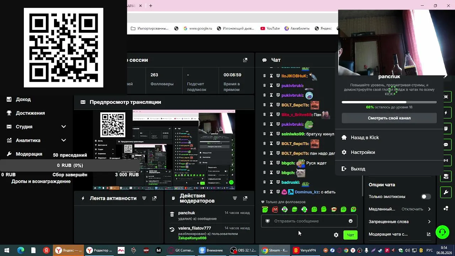Delete the message from lloJIKOBHuK

pos(264,76)
